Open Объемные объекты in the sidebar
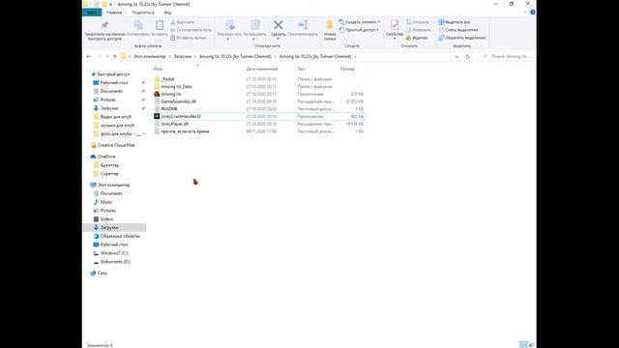Viewport: 619px width, 348px height. (x=120, y=236)
